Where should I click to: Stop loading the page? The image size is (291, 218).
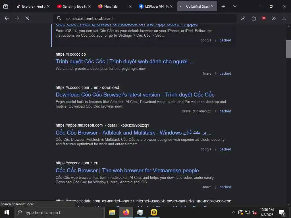[27, 18]
